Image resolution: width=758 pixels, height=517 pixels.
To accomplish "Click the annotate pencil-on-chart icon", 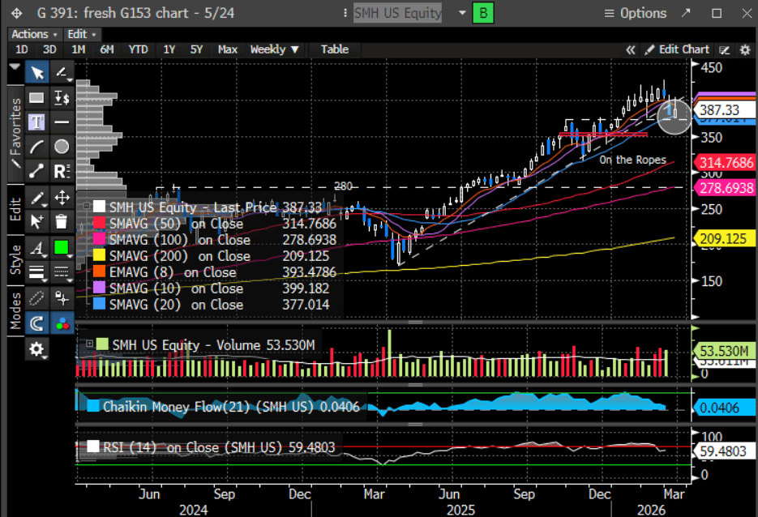I will coord(724,49).
